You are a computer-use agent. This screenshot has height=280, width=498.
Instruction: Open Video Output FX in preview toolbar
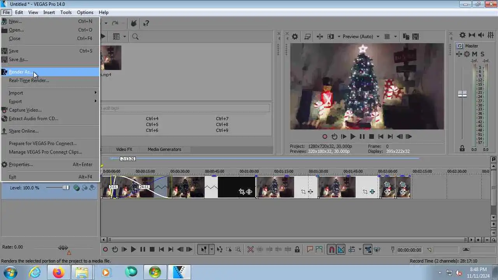[320, 37]
